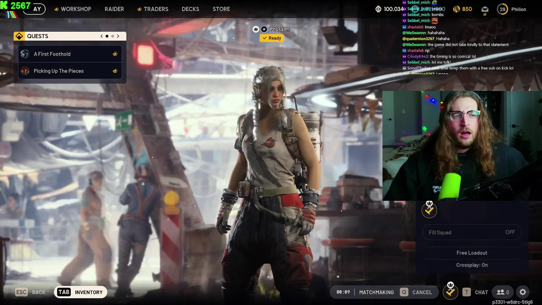The height and width of the screenshot is (305, 542).
Task: Click chat username shastalol saying rip
Action: pos(414,50)
